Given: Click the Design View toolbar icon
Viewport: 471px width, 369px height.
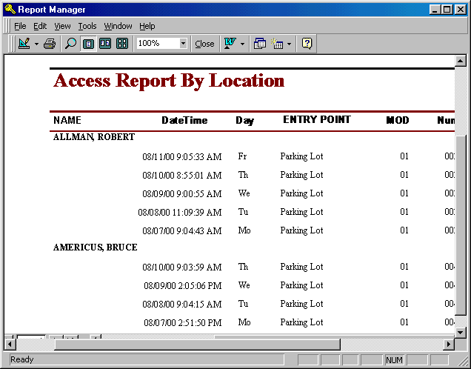Looking at the screenshot, I should coord(24,44).
